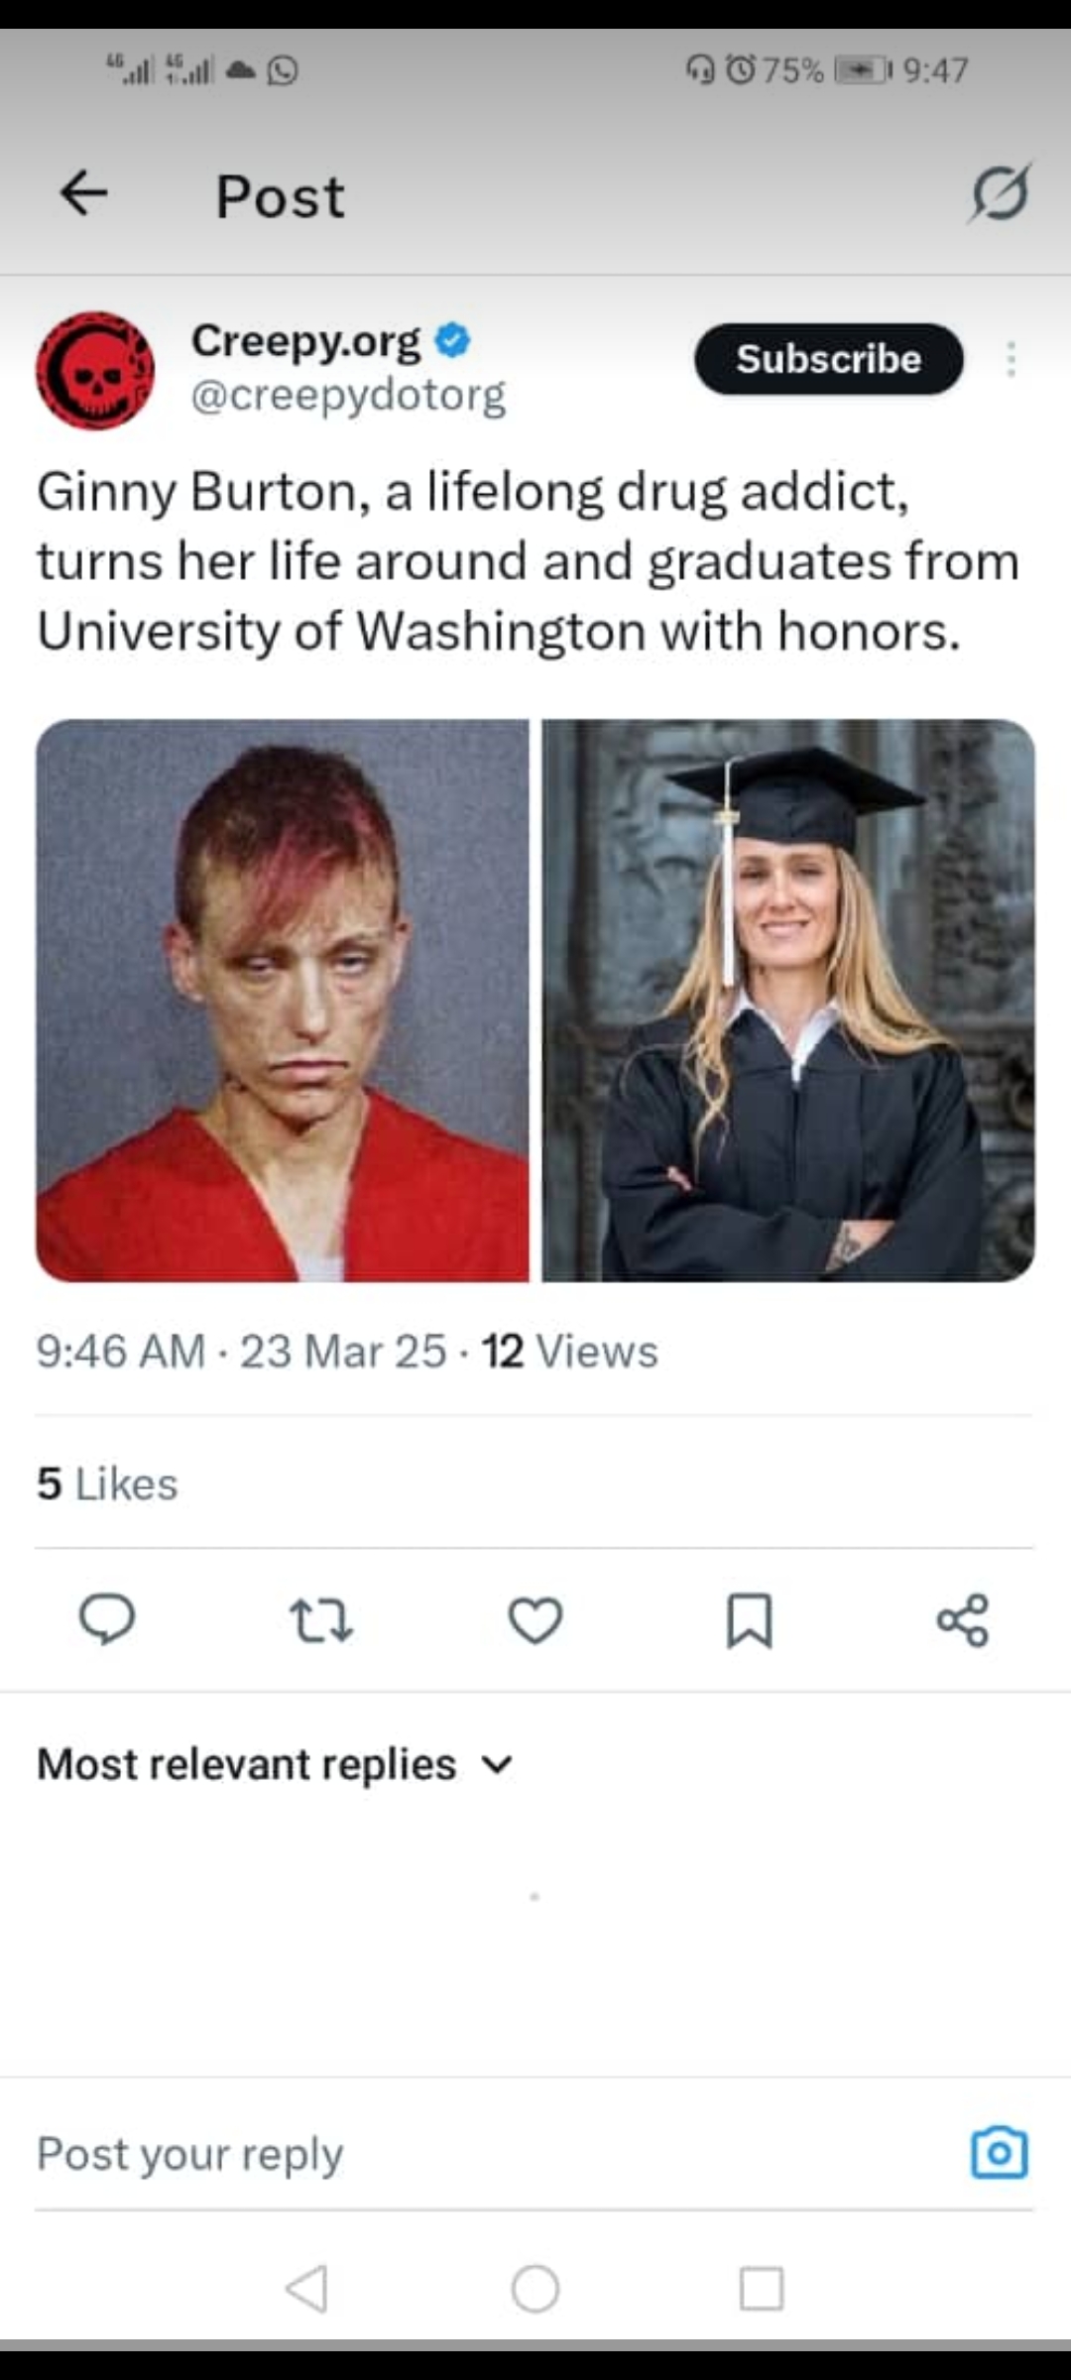The width and height of the screenshot is (1071, 2380).
Task: Attach photo using camera icon
Action: coord(999,2152)
